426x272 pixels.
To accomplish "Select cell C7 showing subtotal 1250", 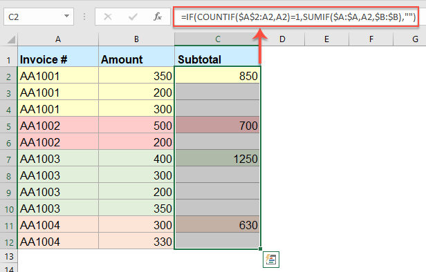I will (x=217, y=158).
